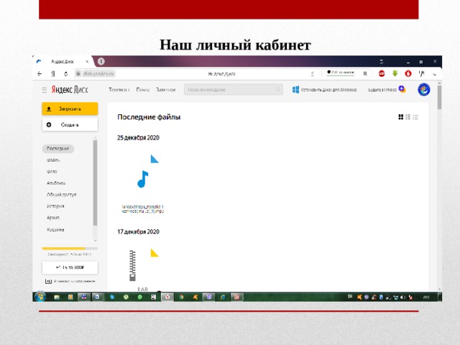Viewport: 460px width, 345px height.
Task: Open the red AdBlock extension icon
Action: 382,73
